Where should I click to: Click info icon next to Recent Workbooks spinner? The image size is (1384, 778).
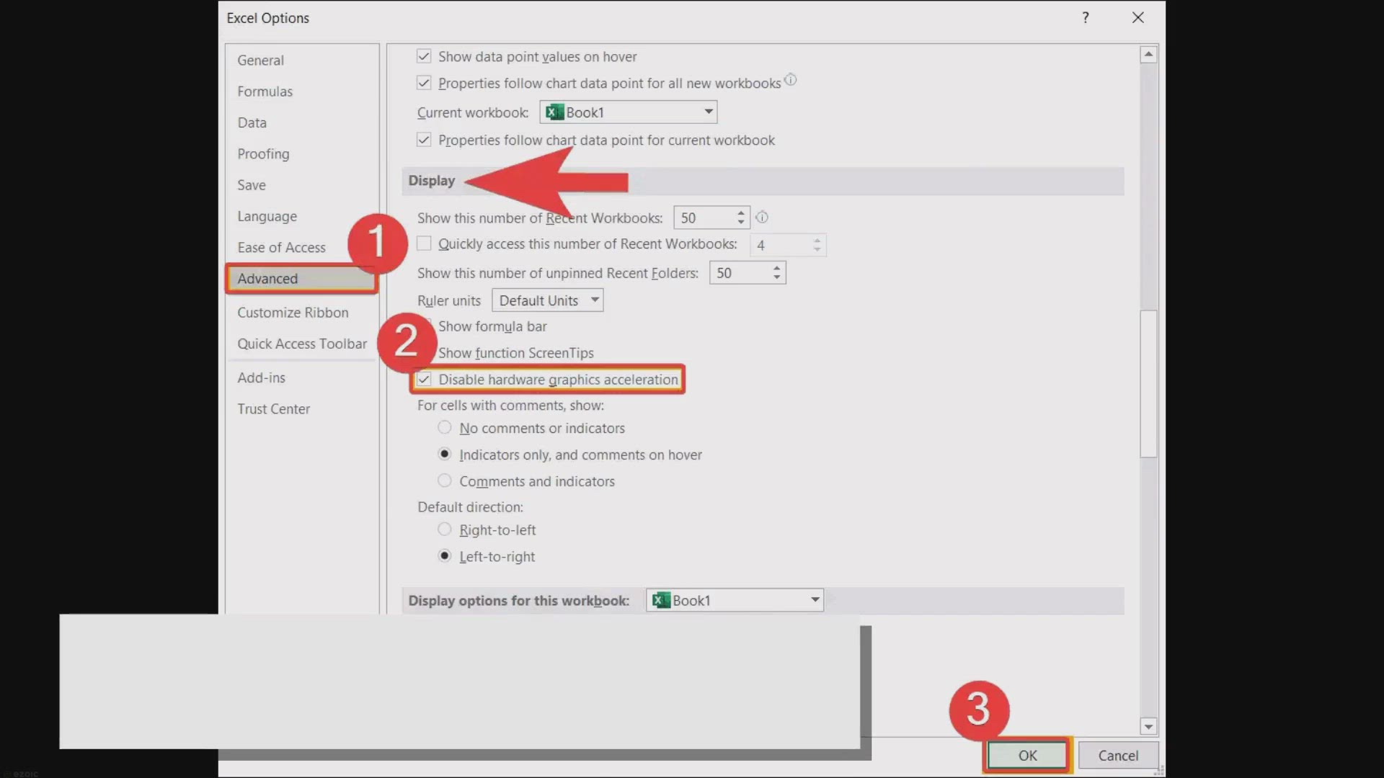[x=762, y=217]
